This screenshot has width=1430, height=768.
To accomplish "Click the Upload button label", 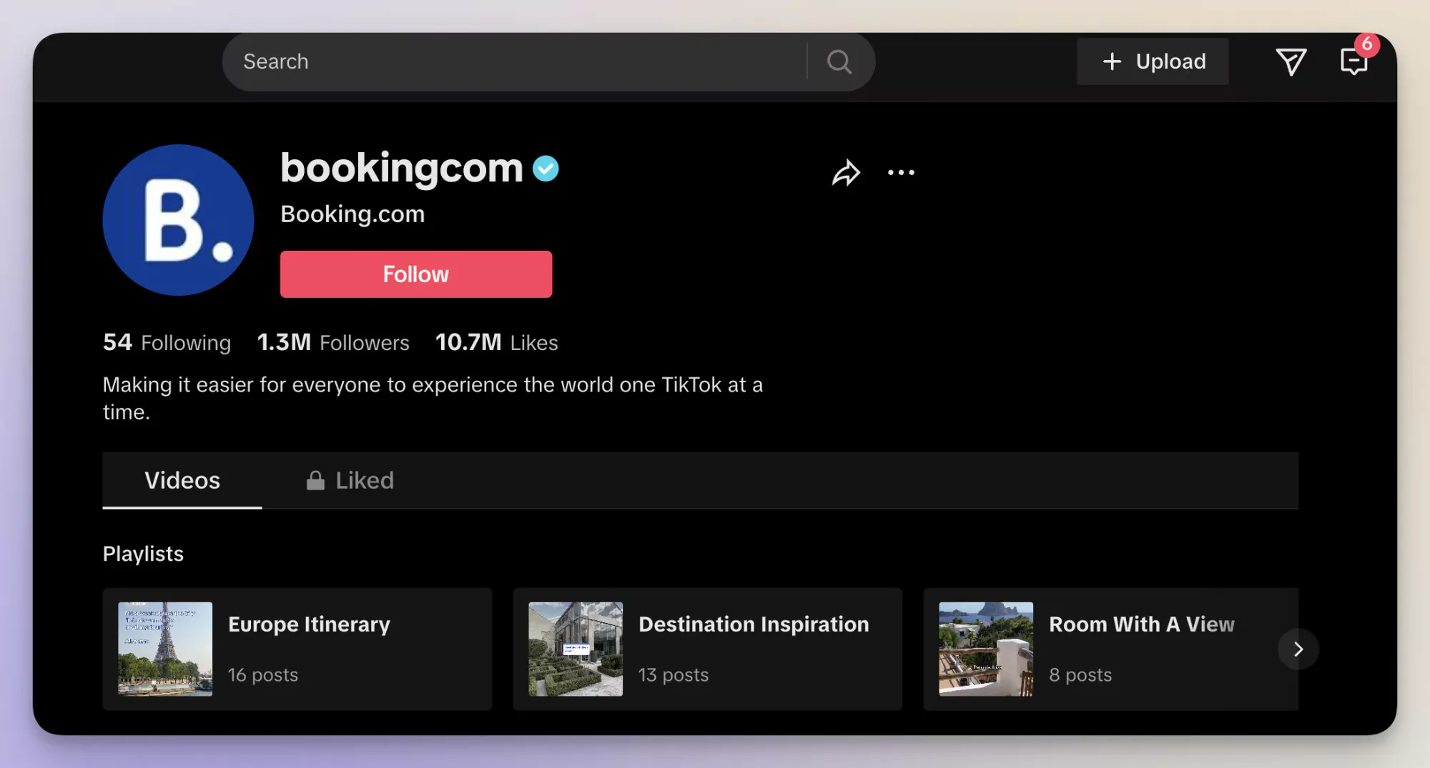I will click(x=1170, y=61).
